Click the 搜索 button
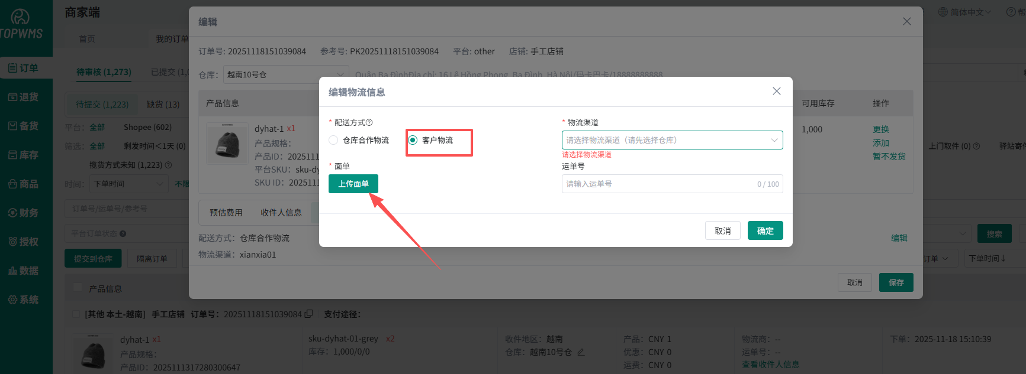 pos(994,234)
